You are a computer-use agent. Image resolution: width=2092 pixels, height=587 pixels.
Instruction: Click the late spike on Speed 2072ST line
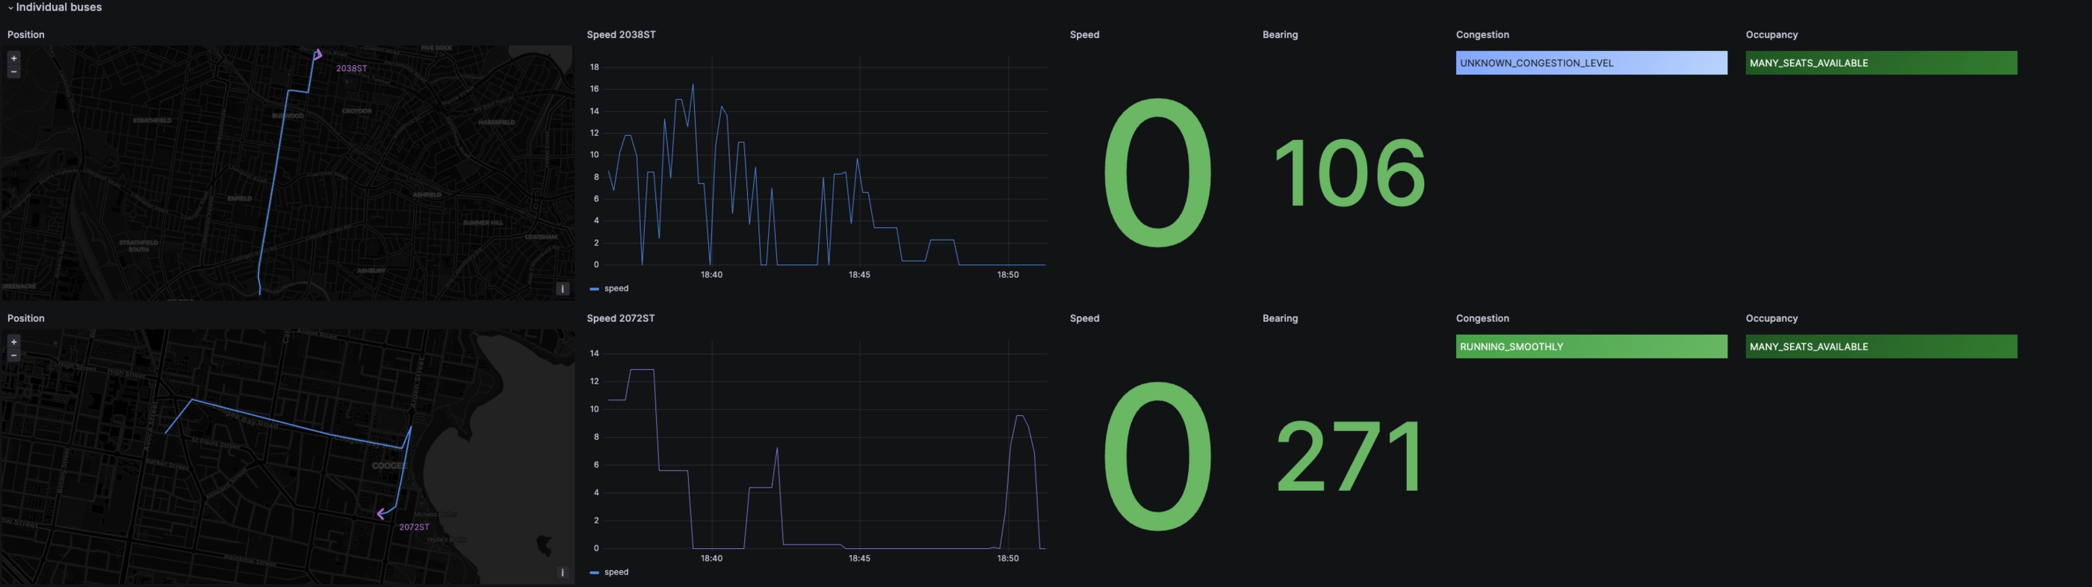point(1020,417)
